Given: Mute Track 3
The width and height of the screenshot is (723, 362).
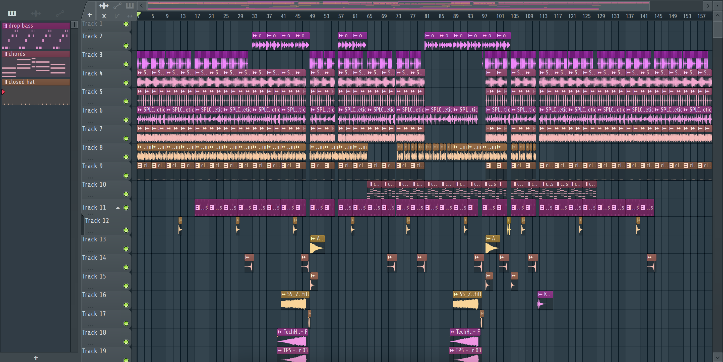Looking at the screenshot, I should pyautogui.click(x=126, y=64).
